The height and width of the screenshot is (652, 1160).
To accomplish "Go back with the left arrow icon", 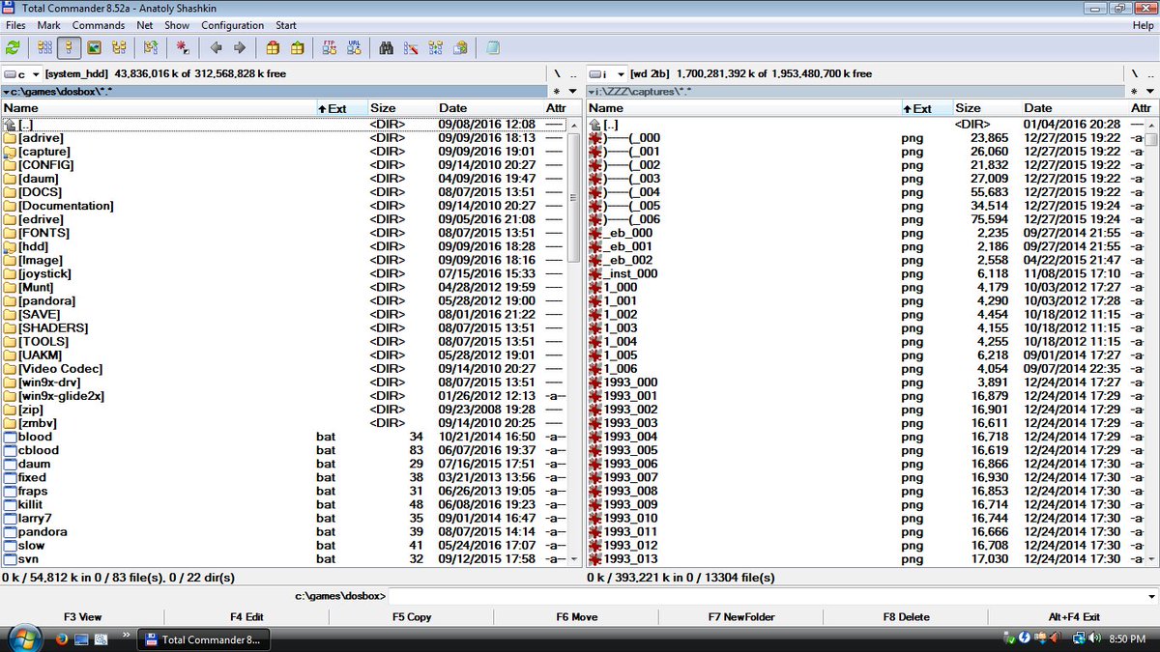I will [216, 47].
